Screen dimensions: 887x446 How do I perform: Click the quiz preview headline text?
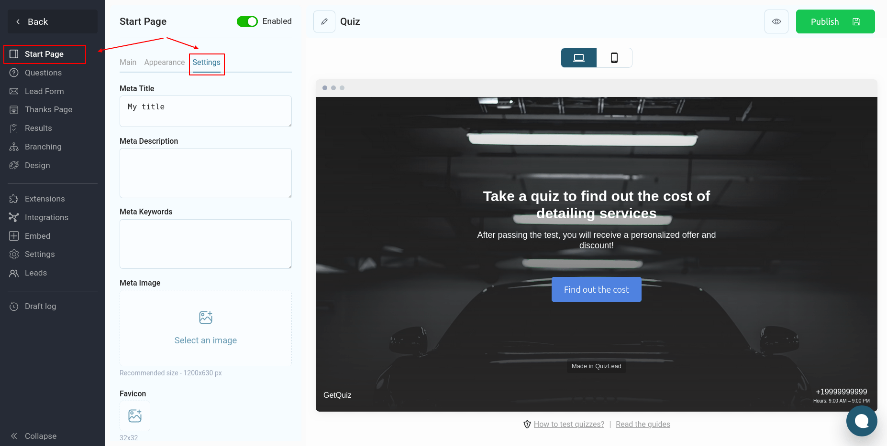click(x=597, y=205)
